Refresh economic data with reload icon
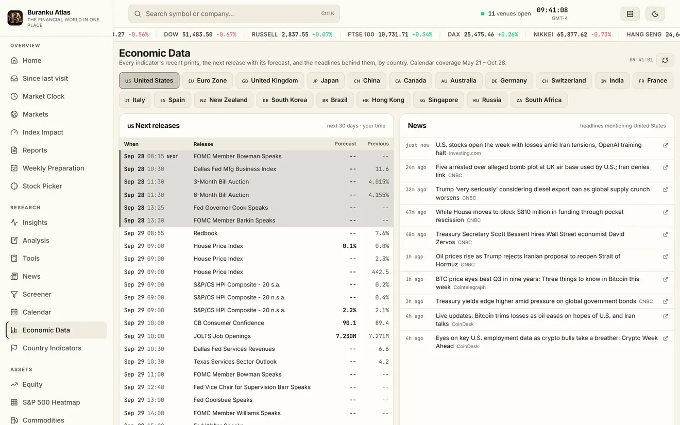680x425 pixels. tap(665, 60)
